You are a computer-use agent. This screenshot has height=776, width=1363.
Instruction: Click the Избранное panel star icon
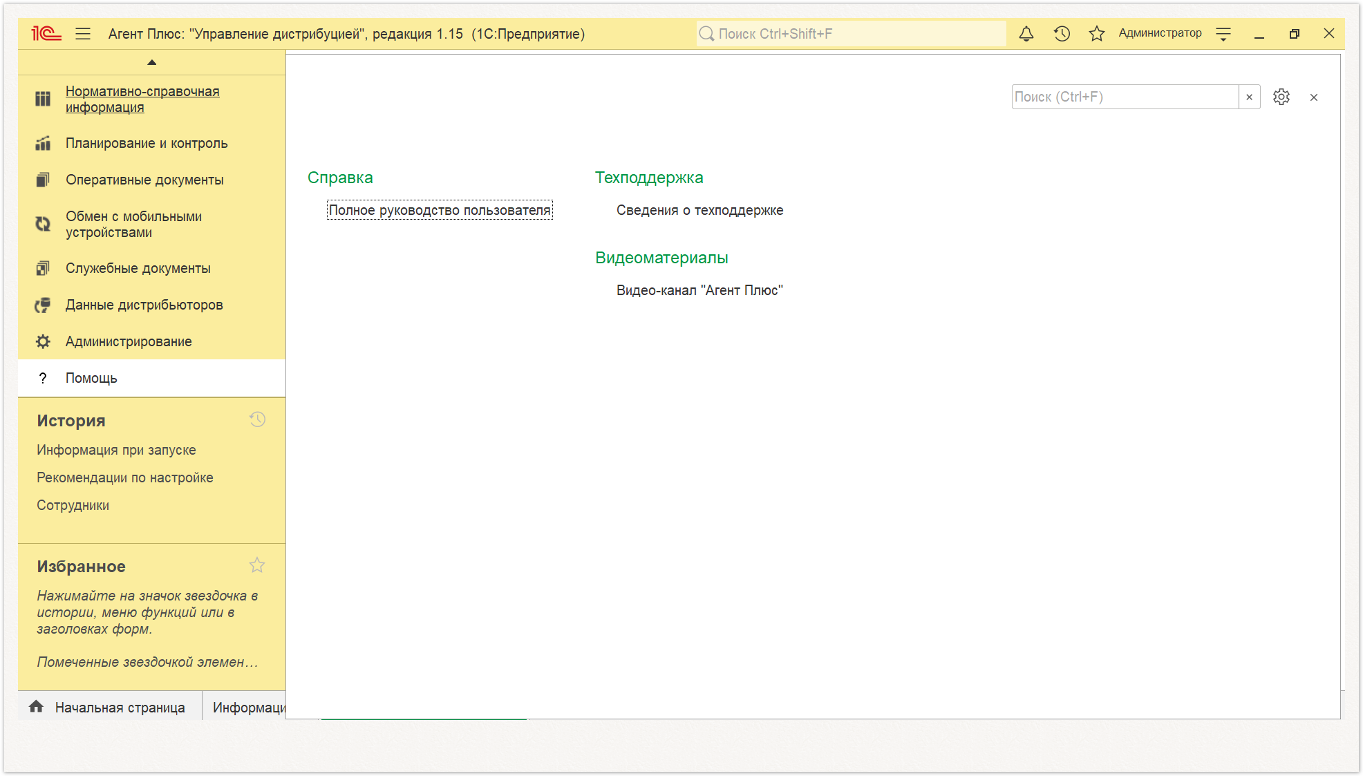257,565
